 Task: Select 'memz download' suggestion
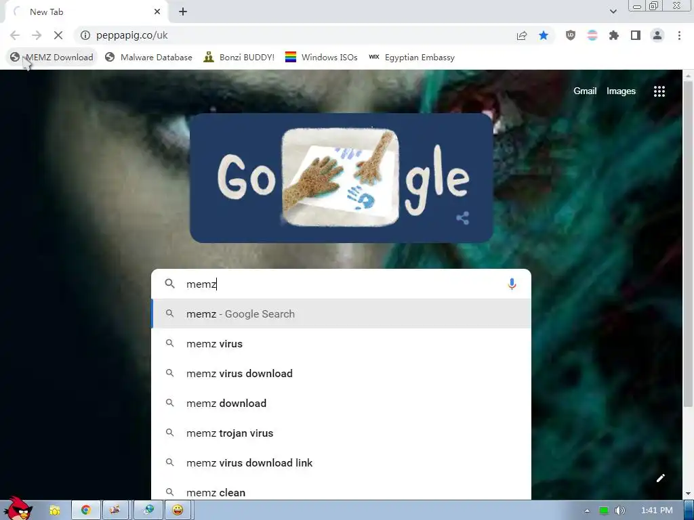click(x=341, y=404)
